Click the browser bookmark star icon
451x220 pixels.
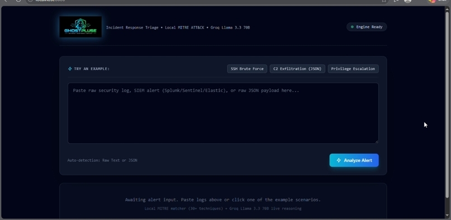point(384,1)
